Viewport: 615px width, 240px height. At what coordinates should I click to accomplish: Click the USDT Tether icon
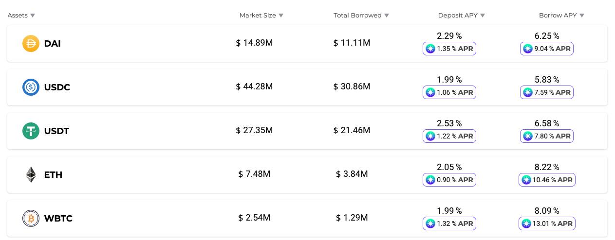(x=31, y=131)
